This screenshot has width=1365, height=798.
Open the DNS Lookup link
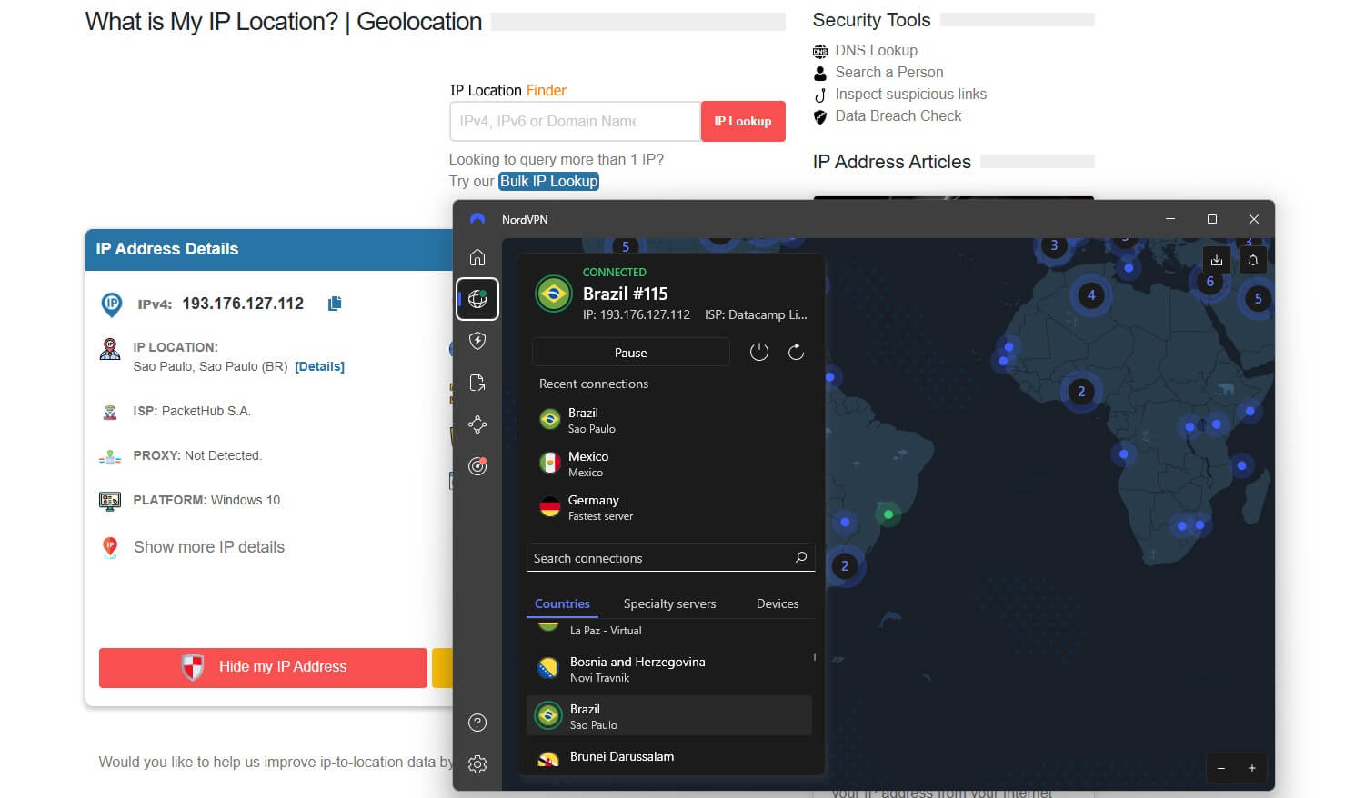pyautogui.click(x=877, y=50)
